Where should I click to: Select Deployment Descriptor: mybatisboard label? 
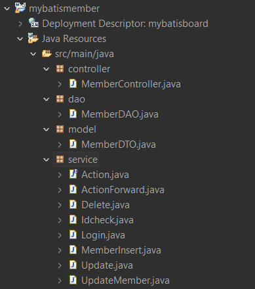pos(125,24)
